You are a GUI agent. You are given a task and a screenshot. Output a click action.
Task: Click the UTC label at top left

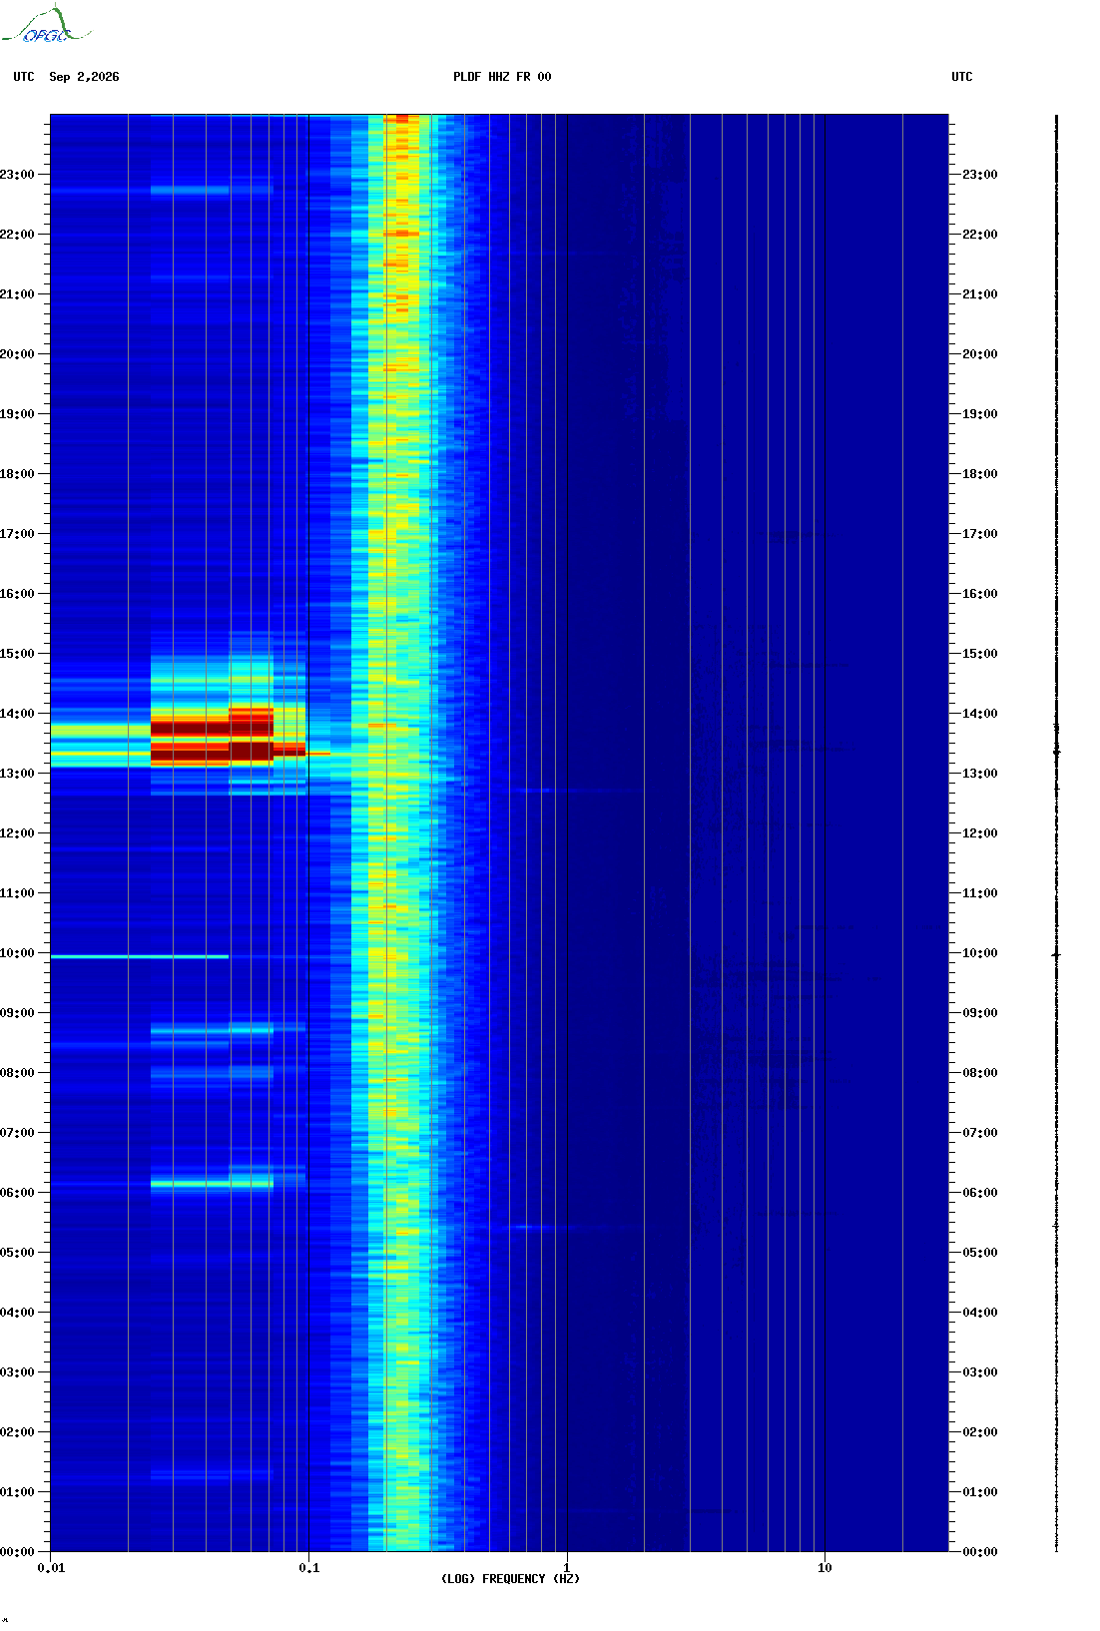(24, 77)
